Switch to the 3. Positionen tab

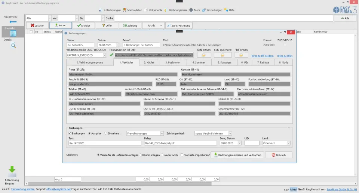pyautogui.click(x=173, y=62)
